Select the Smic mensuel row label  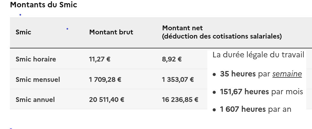38,79
